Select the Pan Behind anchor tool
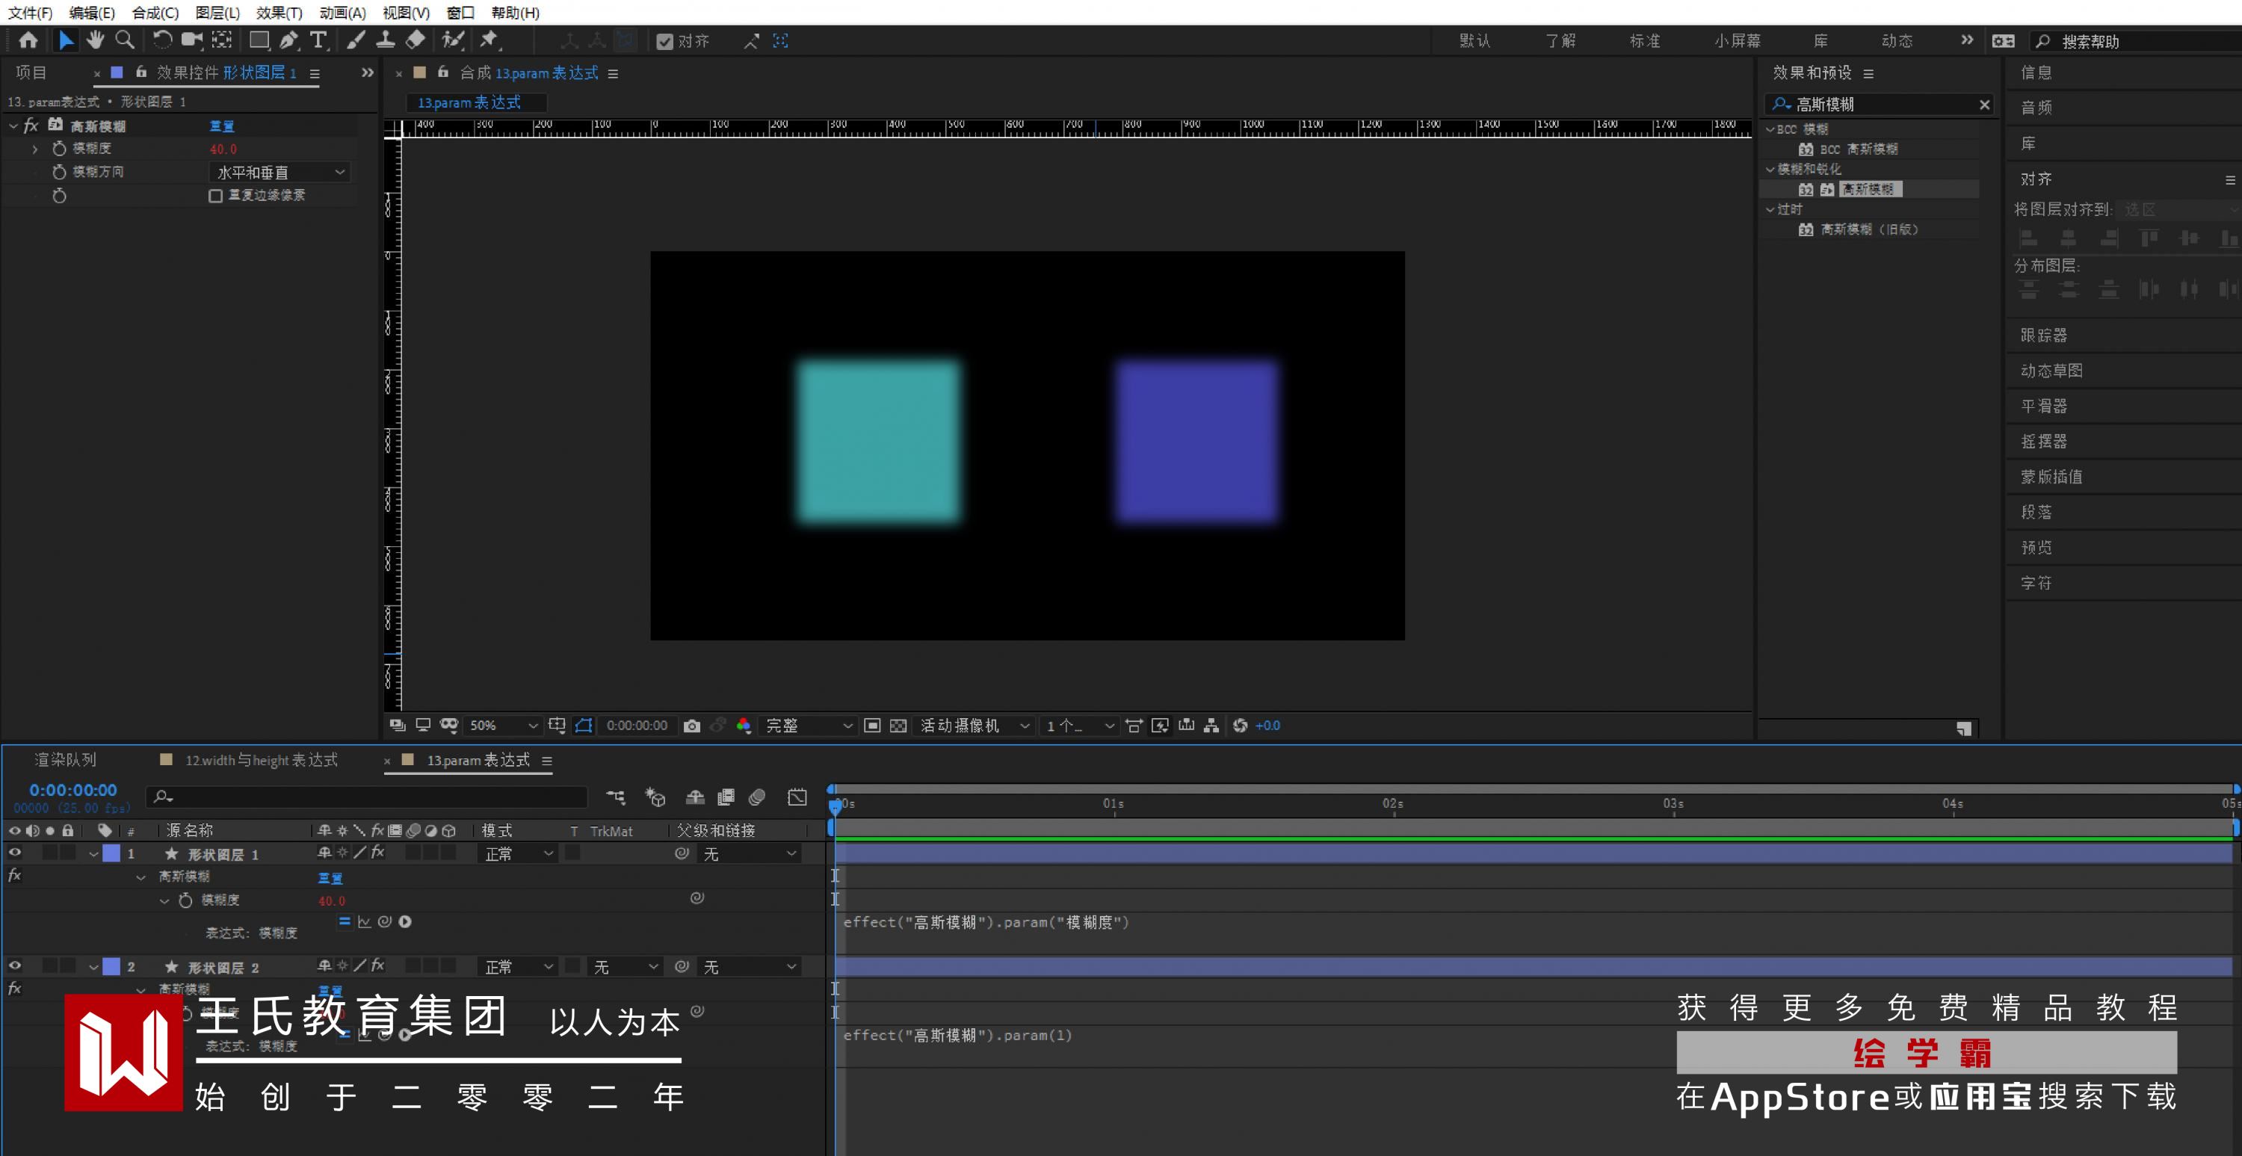 click(x=222, y=40)
